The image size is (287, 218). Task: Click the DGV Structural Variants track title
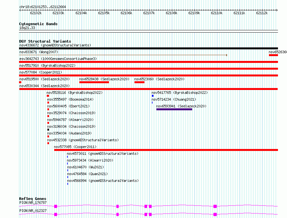pyautogui.click(x=45, y=41)
